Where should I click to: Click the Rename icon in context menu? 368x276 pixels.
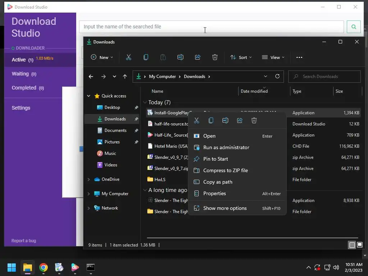point(225,120)
